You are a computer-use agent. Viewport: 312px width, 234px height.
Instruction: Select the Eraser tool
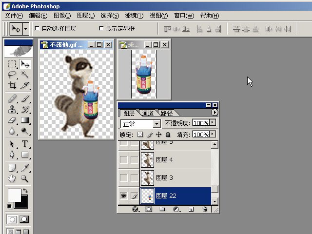pyautogui.click(x=12, y=120)
